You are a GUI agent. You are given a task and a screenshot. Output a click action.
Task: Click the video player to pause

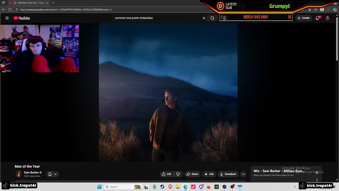(168, 92)
